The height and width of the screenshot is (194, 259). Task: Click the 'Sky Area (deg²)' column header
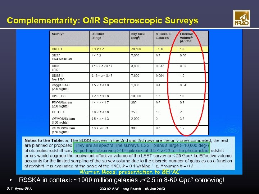click(141, 38)
